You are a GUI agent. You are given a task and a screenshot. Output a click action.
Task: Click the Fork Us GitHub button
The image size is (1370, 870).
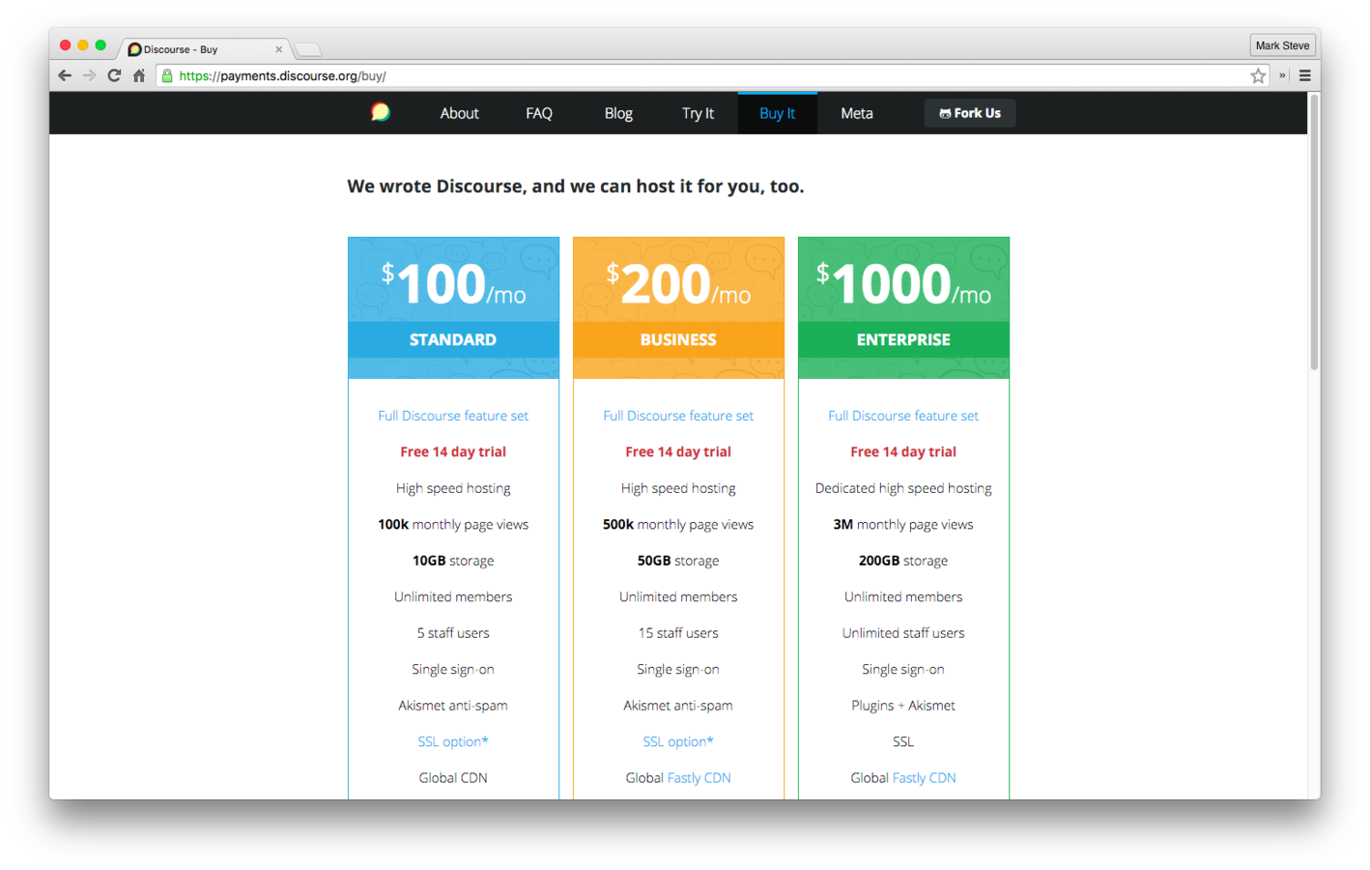coord(970,113)
